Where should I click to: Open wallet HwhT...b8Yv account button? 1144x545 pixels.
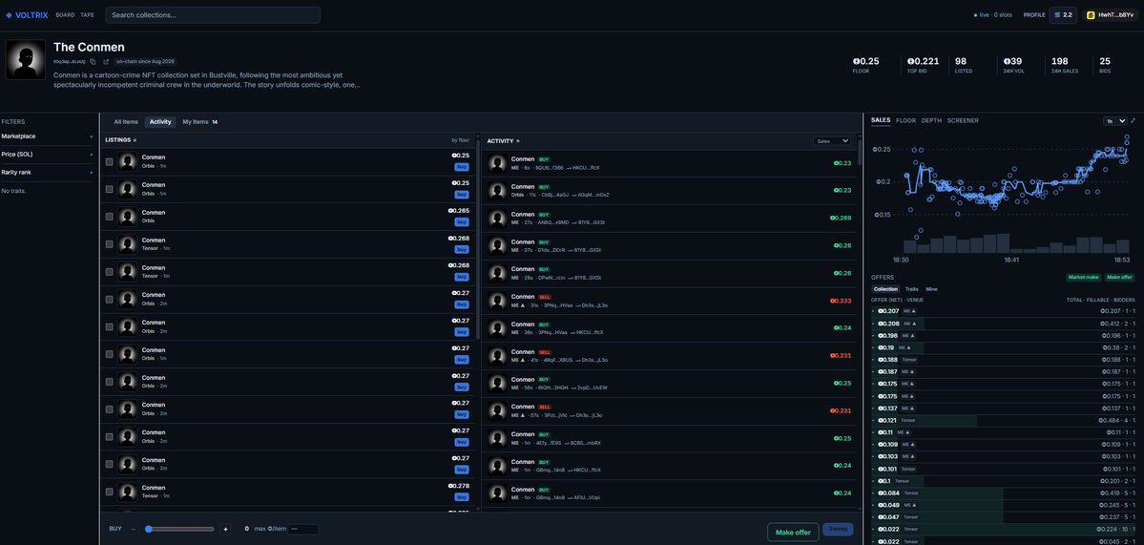coord(1110,14)
